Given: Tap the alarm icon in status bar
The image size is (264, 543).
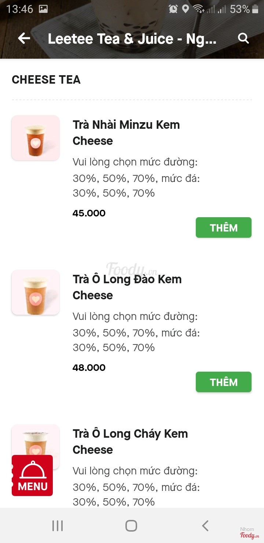Looking at the screenshot, I should 173,9.
